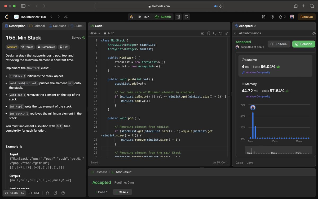Click Ln 25, Col 1 status

coord(220,163)
